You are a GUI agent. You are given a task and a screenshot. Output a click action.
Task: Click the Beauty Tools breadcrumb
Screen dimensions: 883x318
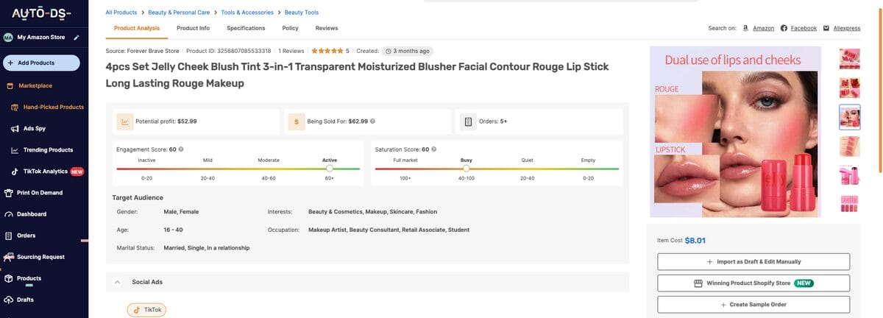[x=302, y=13]
